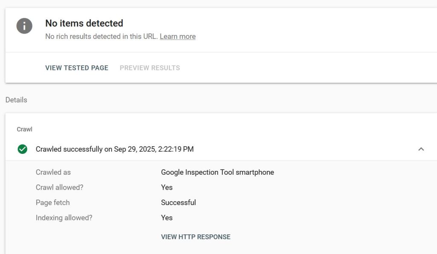Click the greyed PREVIEW RESULTS button
Image resolution: width=437 pixels, height=254 pixels.
(x=150, y=68)
